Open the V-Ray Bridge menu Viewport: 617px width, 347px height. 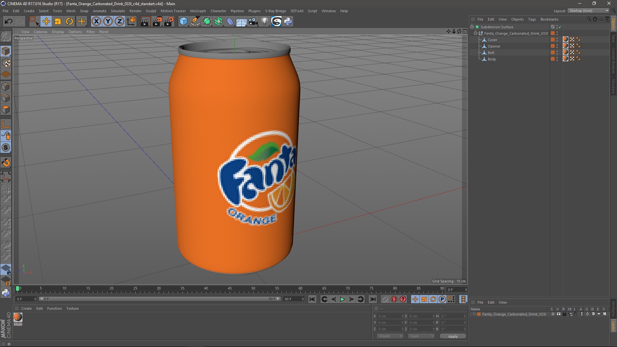[275, 11]
